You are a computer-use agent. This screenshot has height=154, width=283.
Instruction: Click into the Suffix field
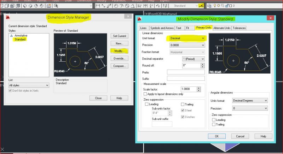[186, 78]
